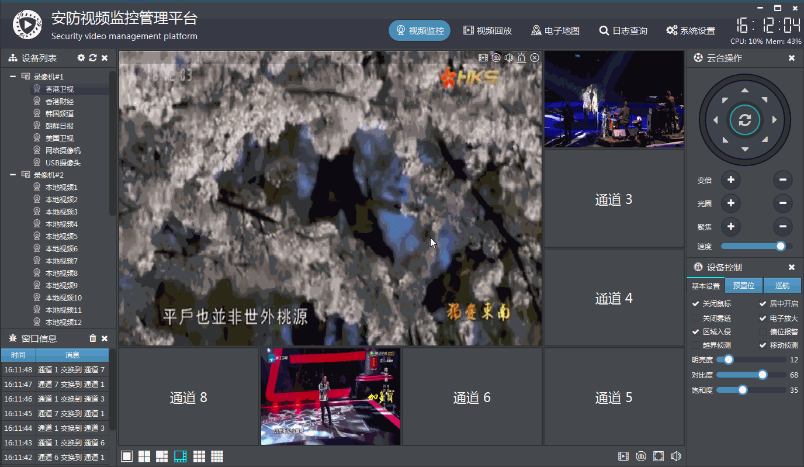Switch to single-window display layout

point(127,456)
